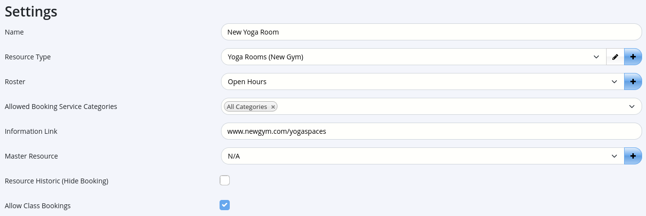
Task: Add a new Master Resource plus button
Action: (633, 156)
